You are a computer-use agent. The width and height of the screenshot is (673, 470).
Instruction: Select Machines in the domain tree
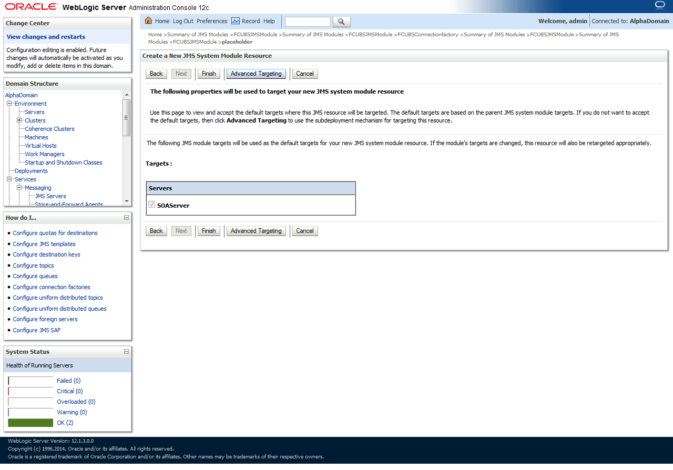pyautogui.click(x=36, y=137)
